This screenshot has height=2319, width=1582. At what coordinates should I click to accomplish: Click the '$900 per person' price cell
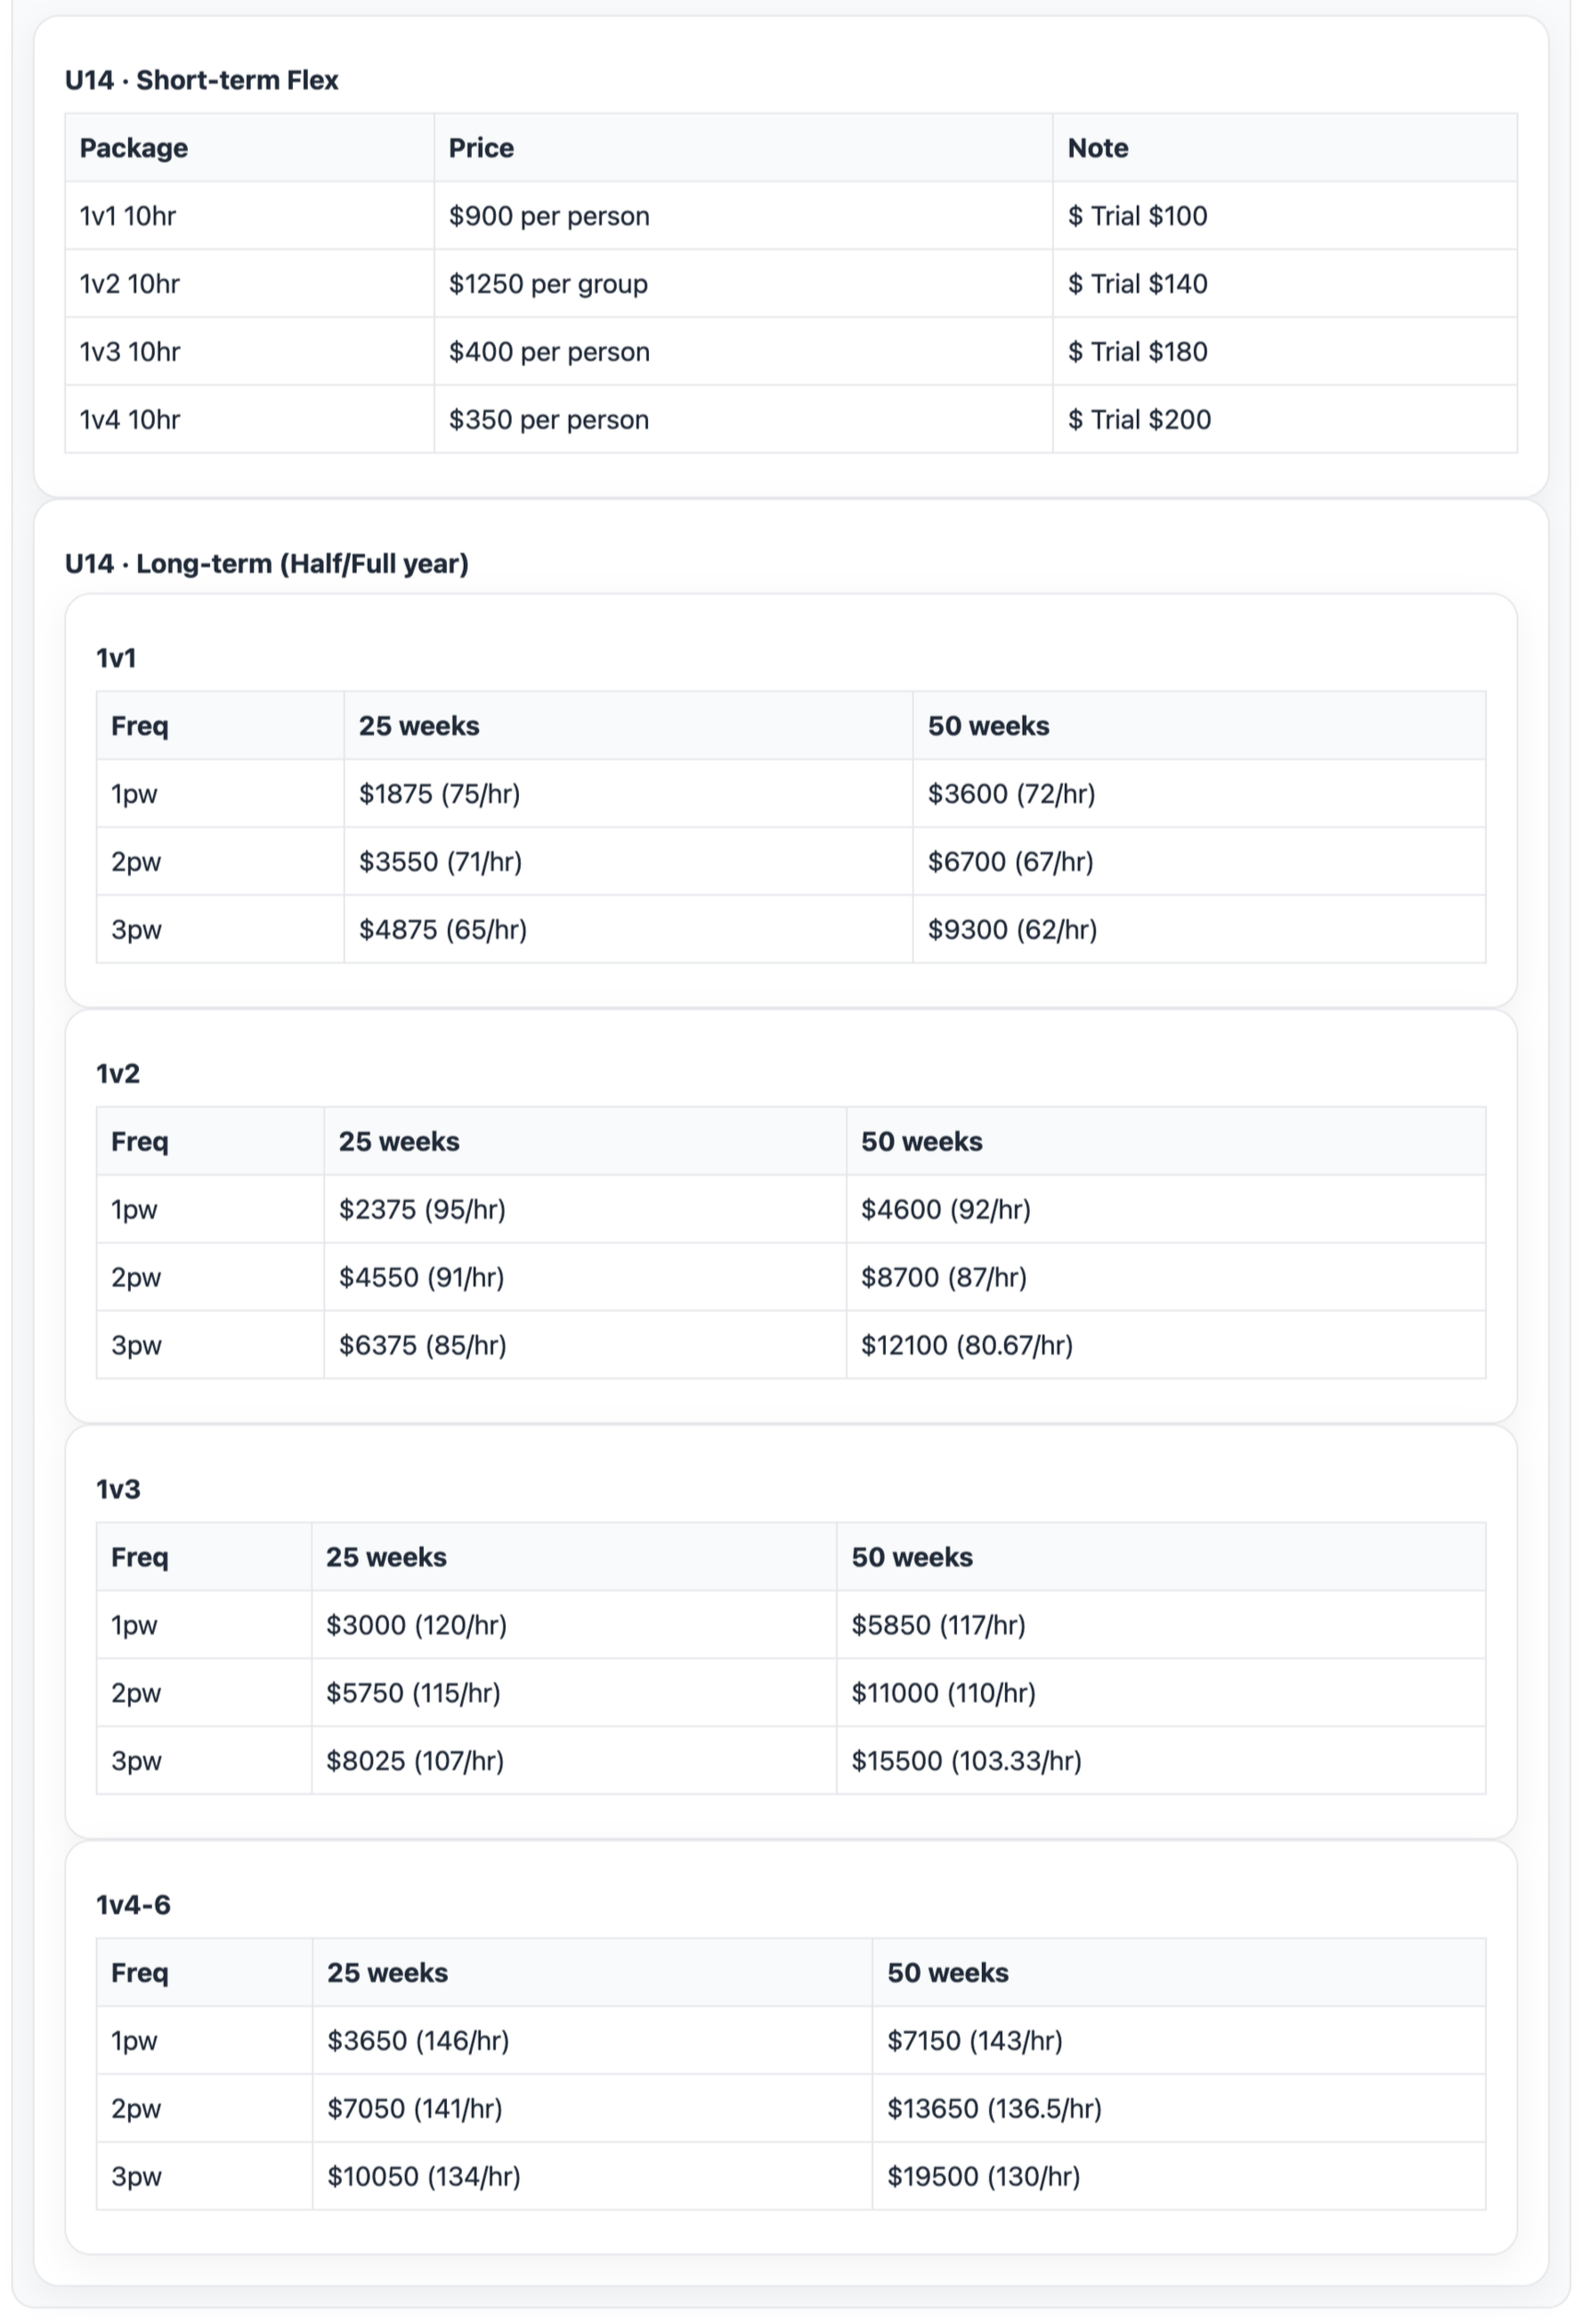coord(742,215)
